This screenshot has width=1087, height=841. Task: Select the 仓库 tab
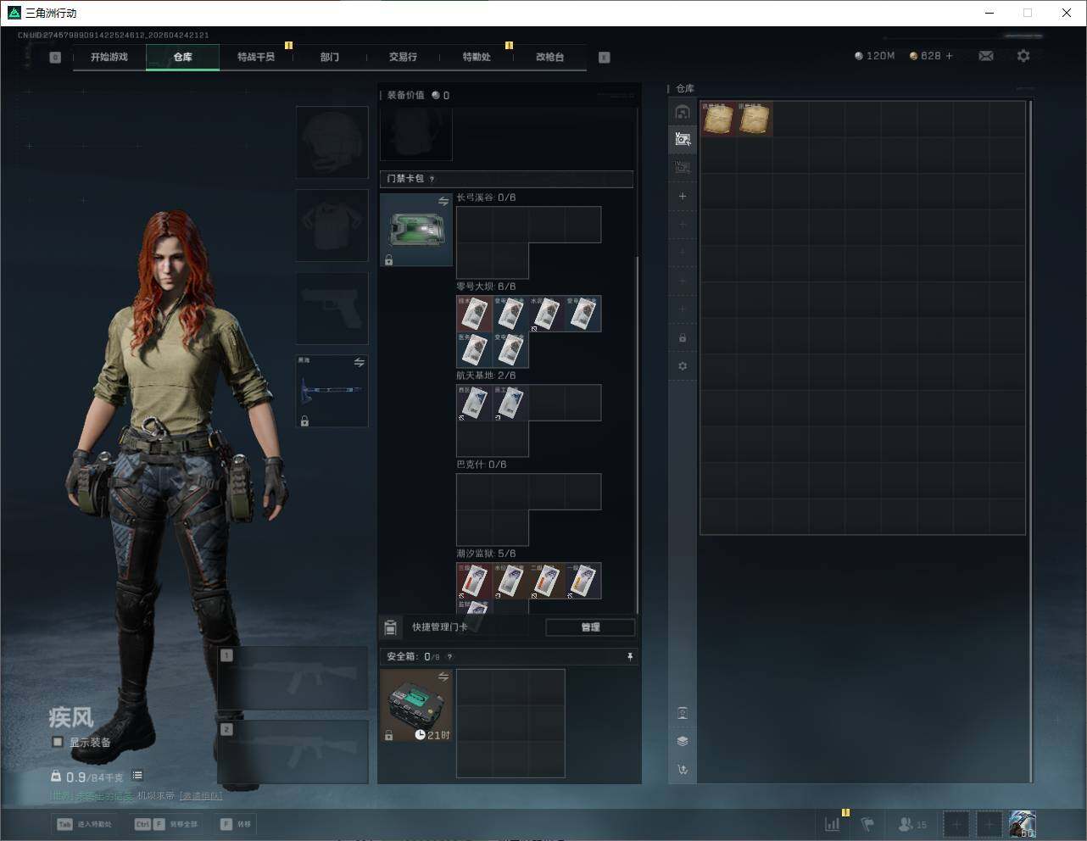coord(182,57)
